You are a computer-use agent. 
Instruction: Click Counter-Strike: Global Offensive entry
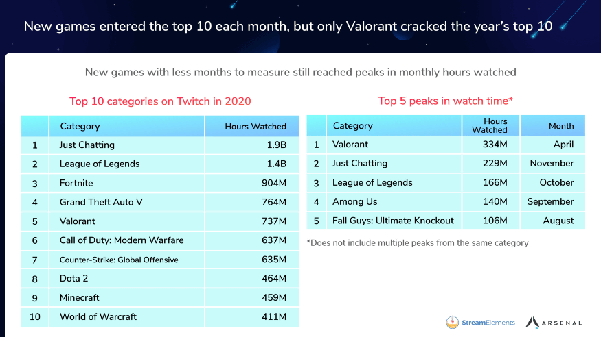(119, 260)
